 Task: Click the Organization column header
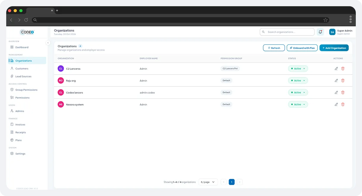[x=66, y=58]
